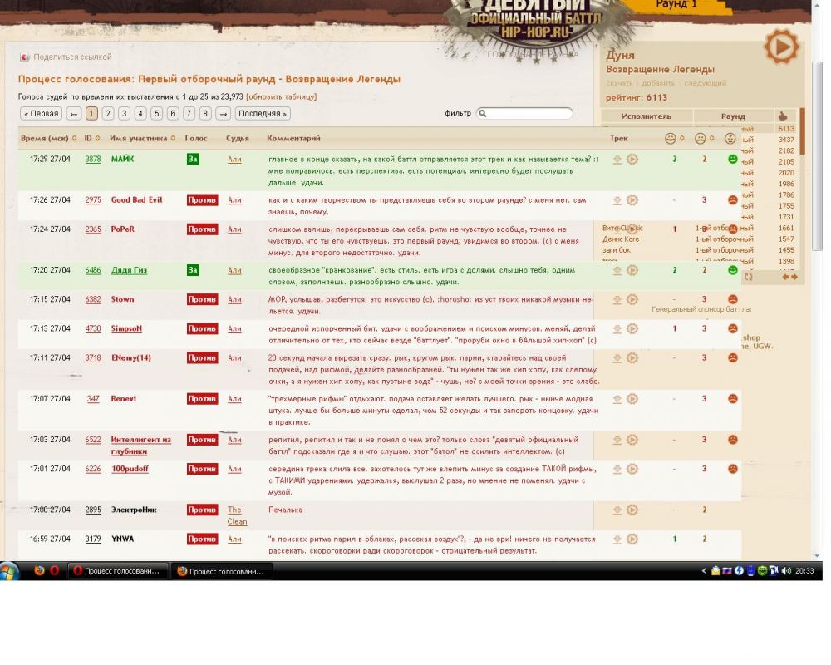Click обновить таблицу link
Viewport: 831px width, 665px height.
click(x=282, y=96)
